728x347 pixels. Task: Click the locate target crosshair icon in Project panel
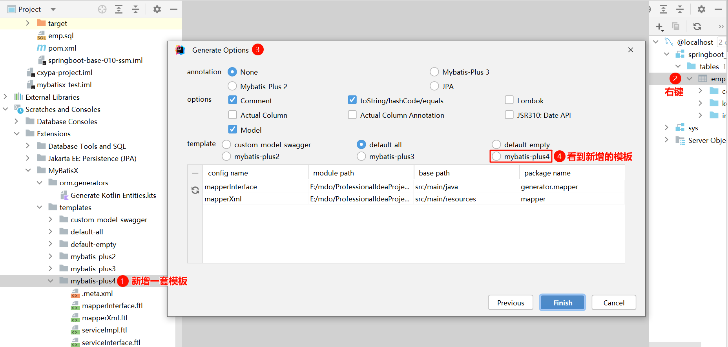click(x=102, y=9)
